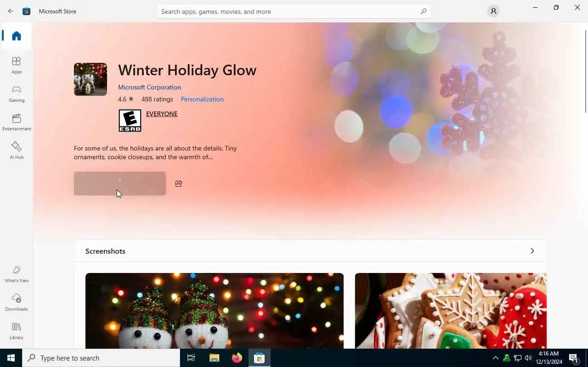588x367 pixels.
Task: Open the AI Hub section in the sidebar
Action: 17,150
